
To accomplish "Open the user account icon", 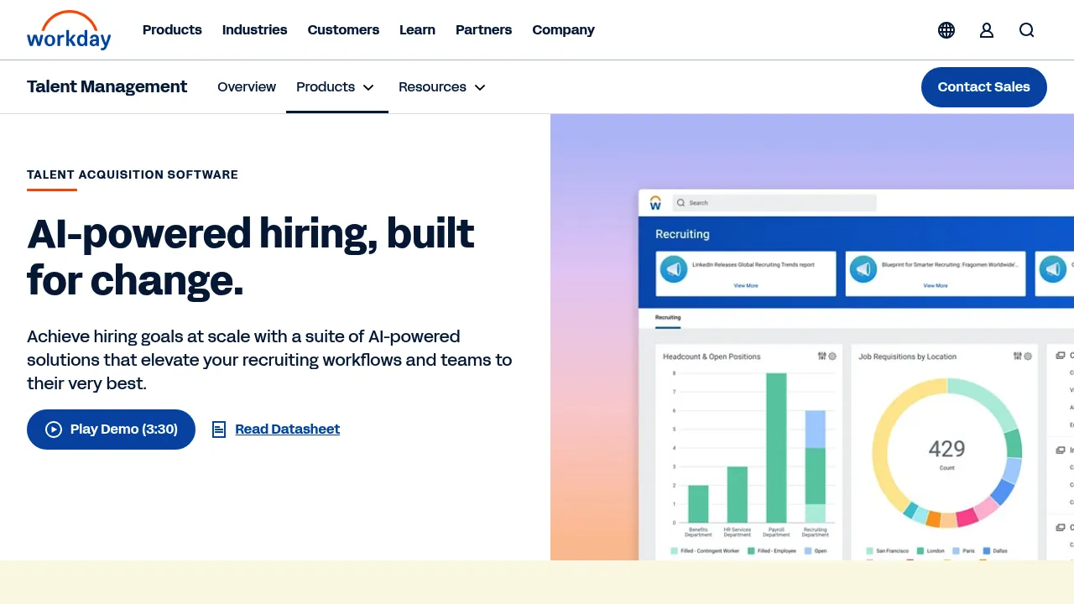I will 987,30.
